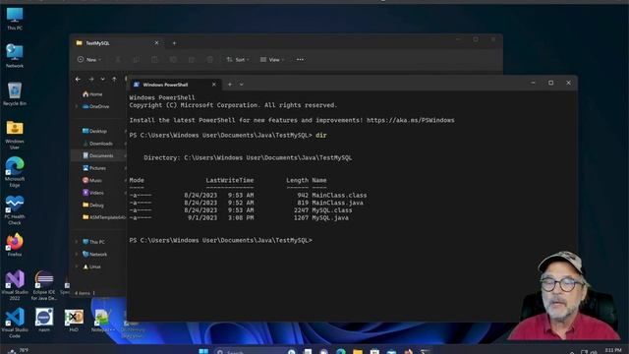
Task: Launch Notepad++ desktop shortcut
Action: click(102, 320)
